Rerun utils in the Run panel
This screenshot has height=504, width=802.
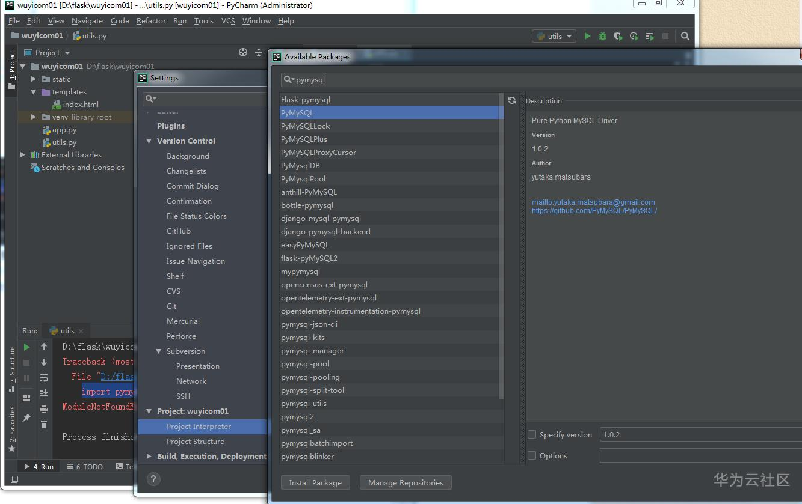[26, 347]
